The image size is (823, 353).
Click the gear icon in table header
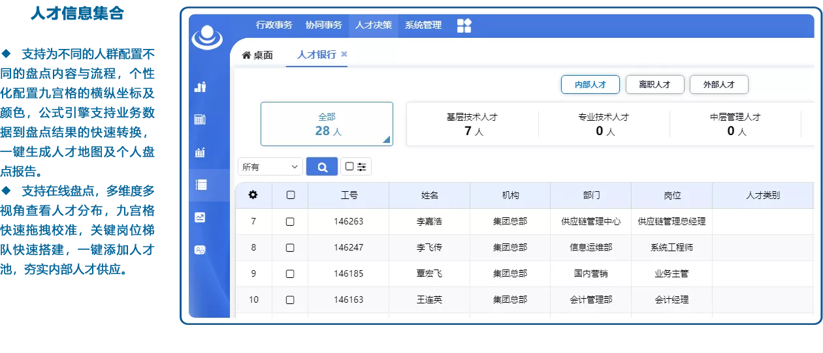253,195
